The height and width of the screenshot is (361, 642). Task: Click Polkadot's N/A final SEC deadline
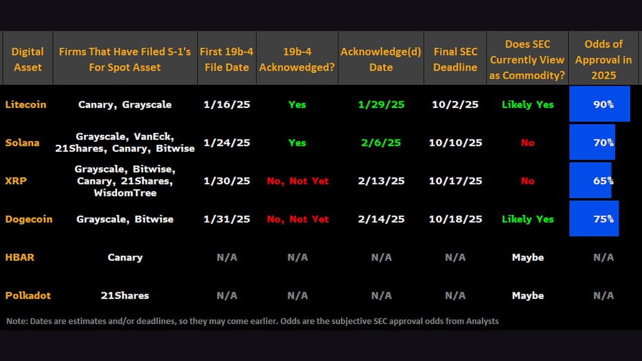(x=455, y=295)
